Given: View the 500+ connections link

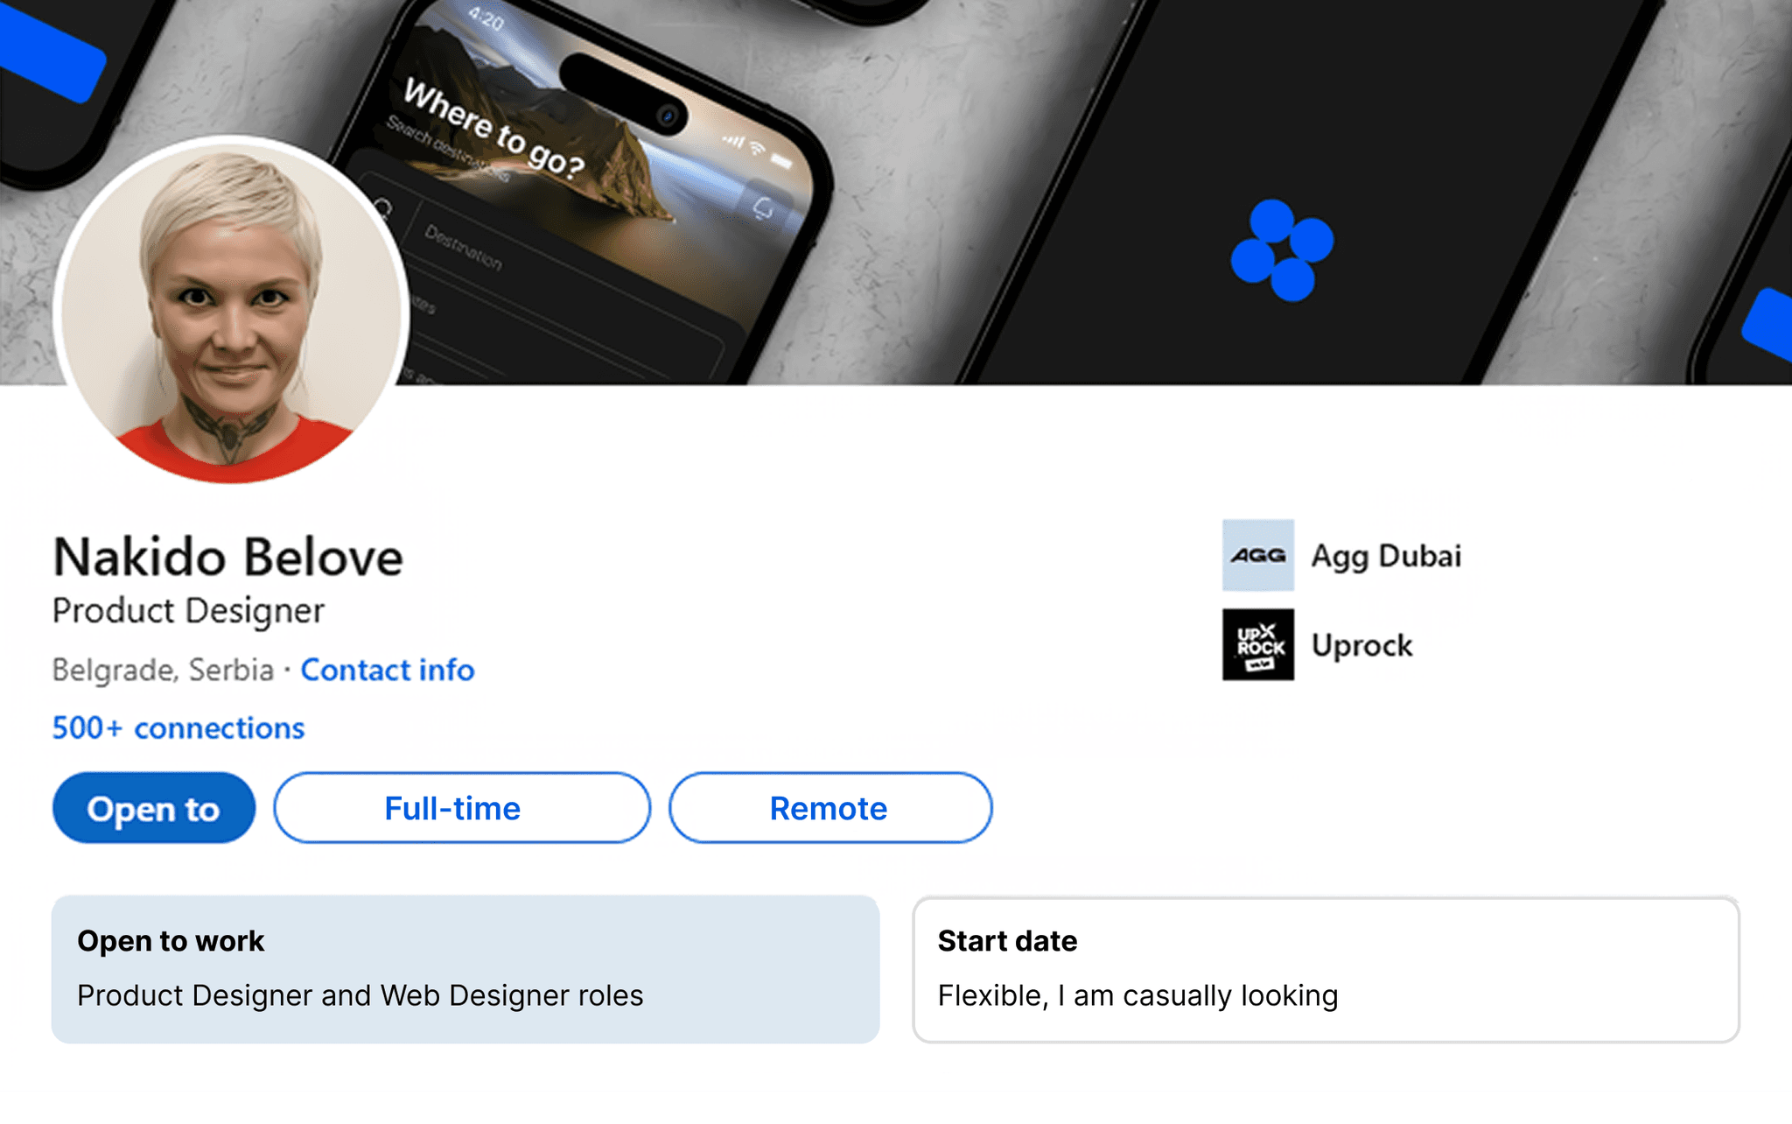Looking at the screenshot, I should 178,727.
